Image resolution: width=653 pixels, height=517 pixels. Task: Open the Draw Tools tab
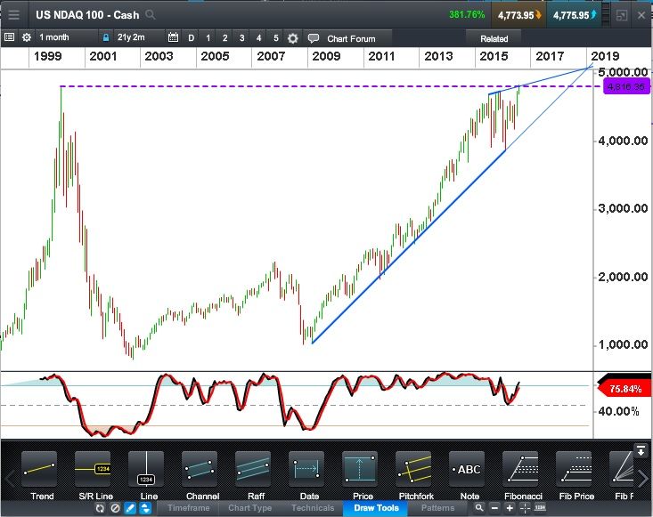(376, 508)
